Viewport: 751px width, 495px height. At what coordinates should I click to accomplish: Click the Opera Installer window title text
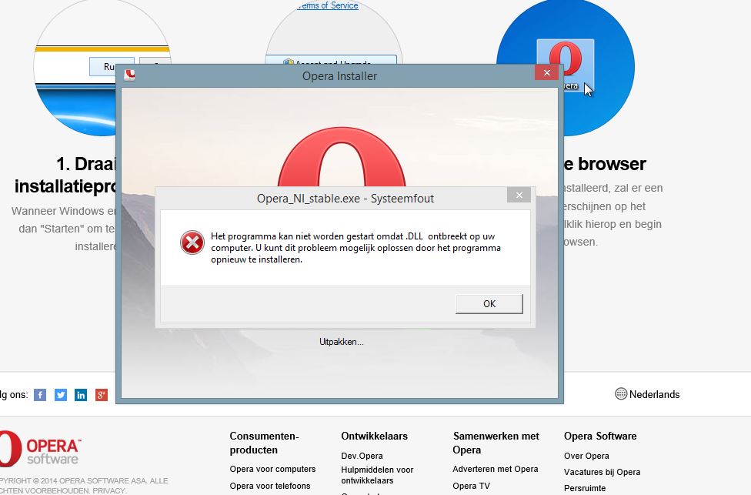339,75
